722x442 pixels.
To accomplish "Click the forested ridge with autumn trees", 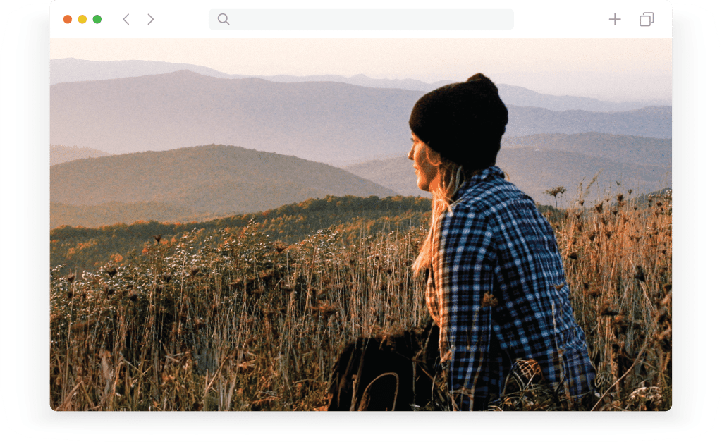I will 240,221.
